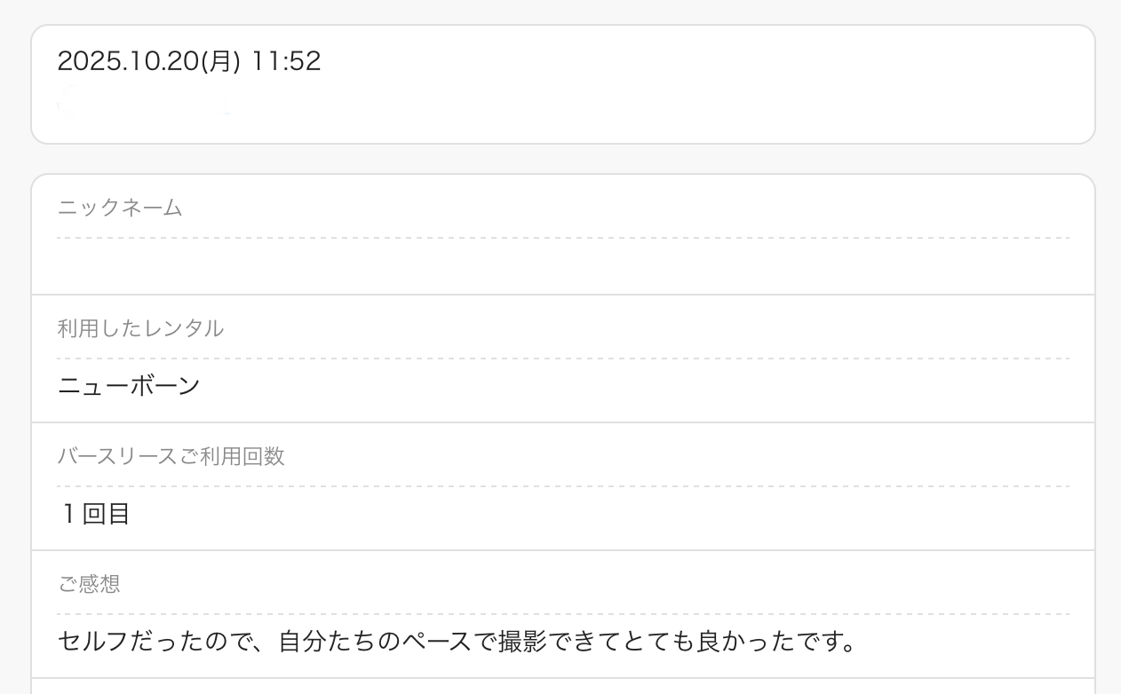Select the ご感想 label
The width and height of the screenshot is (1121, 694).
tap(89, 584)
